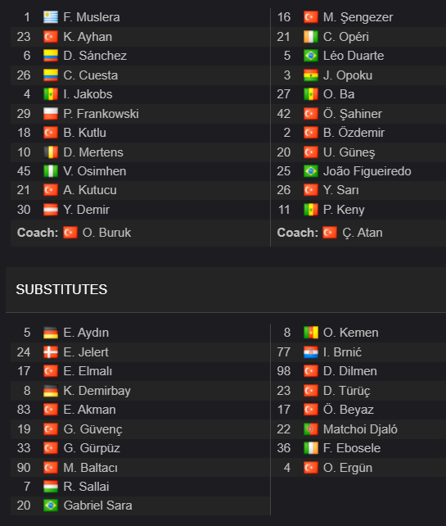This screenshot has height=526, width=446.
Task: Click the Belgium flag beside D. Mertens
Action: (51, 152)
